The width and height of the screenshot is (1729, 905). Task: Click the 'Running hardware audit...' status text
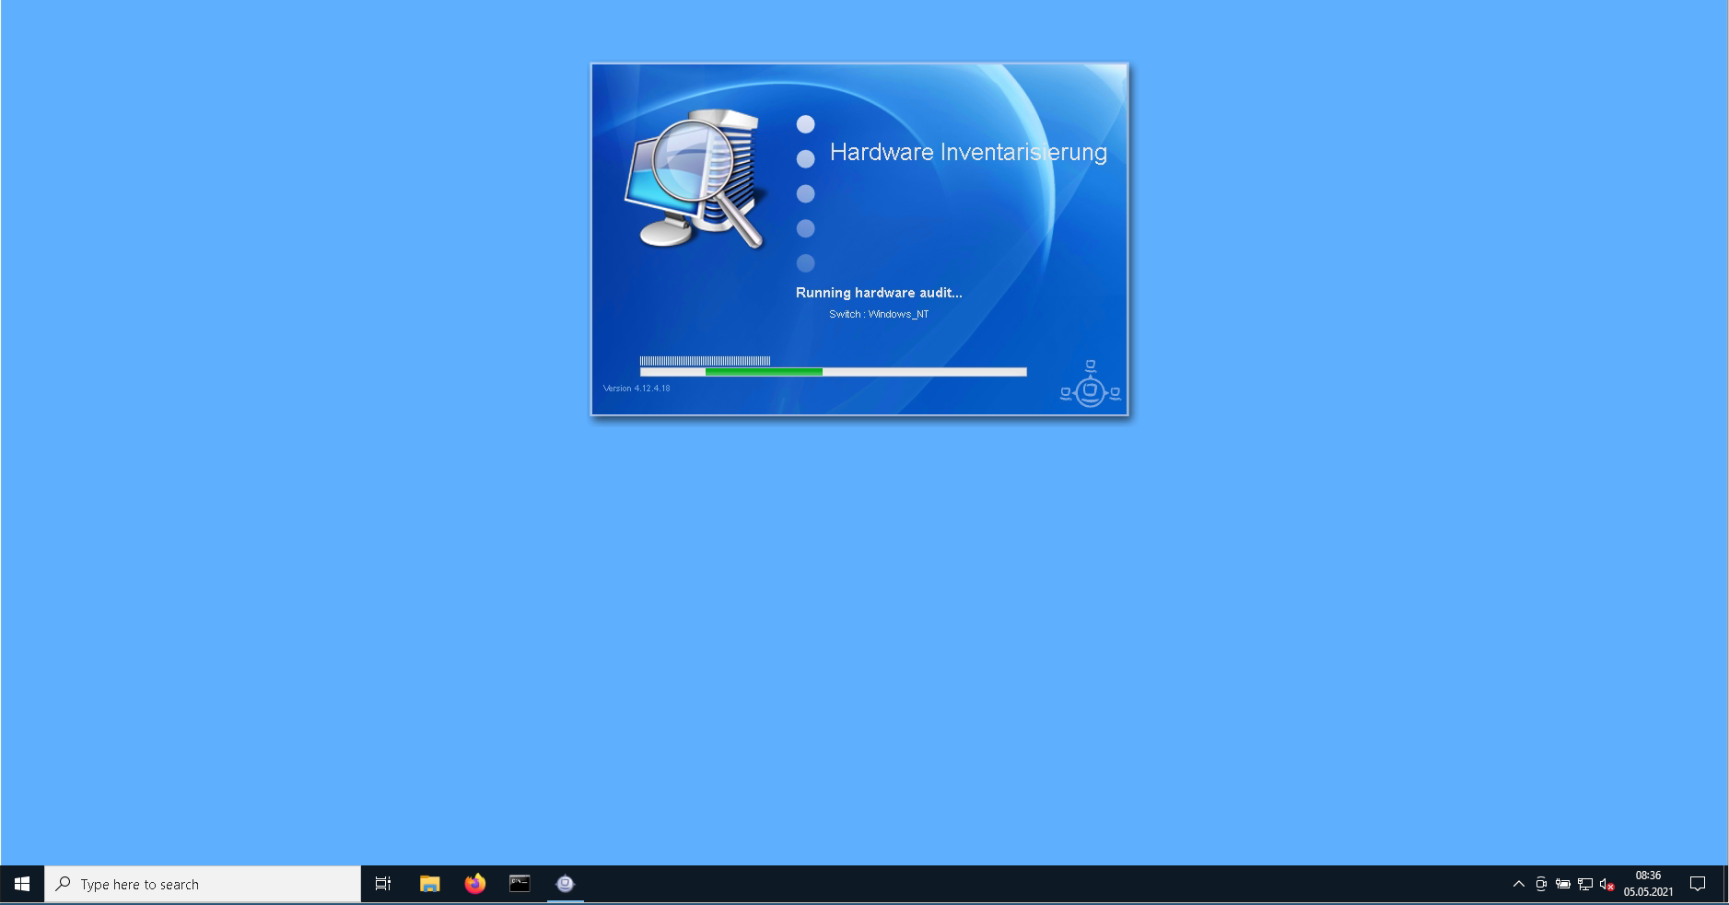[879, 293]
